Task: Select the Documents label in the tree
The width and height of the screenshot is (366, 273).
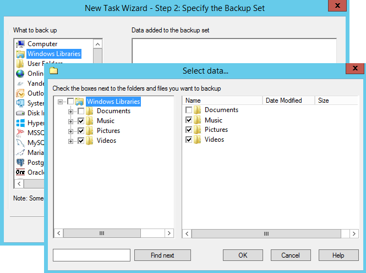Action: click(x=114, y=111)
